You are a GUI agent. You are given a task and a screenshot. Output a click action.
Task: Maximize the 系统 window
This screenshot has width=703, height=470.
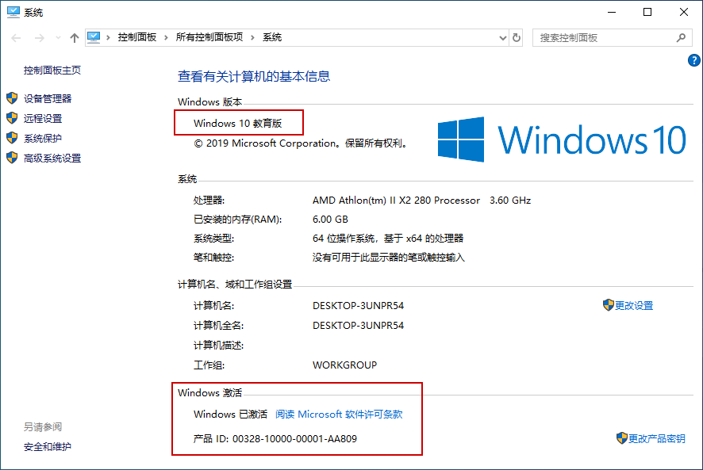(x=647, y=12)
